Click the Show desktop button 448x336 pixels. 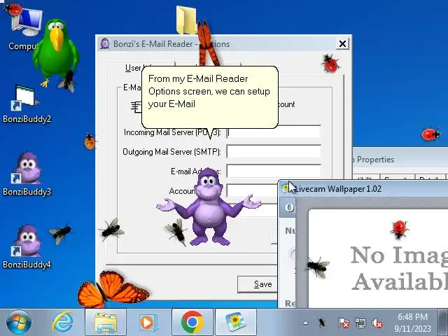(443, 322)
